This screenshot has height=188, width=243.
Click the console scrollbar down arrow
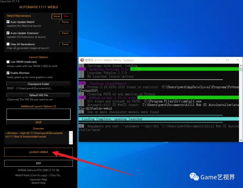click(x=241, y=140)
